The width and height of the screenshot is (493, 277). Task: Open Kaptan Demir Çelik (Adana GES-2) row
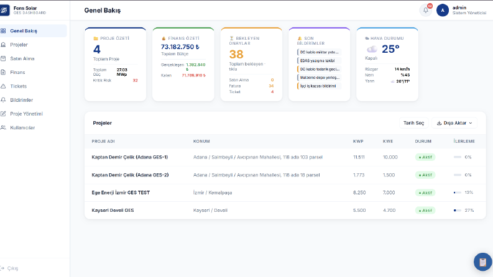(285, 175)
